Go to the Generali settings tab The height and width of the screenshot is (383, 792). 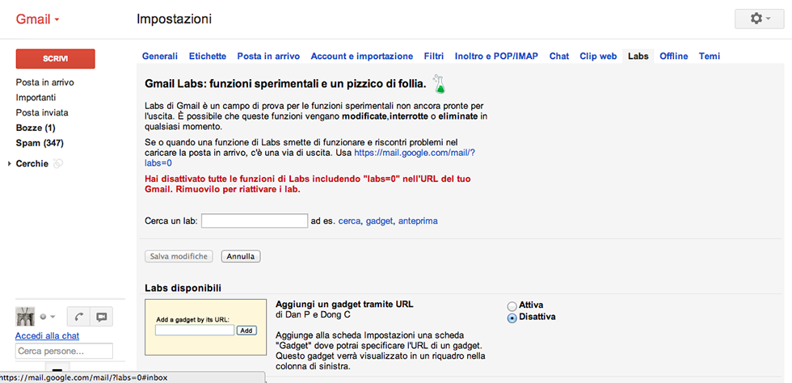tap(160, 57)
